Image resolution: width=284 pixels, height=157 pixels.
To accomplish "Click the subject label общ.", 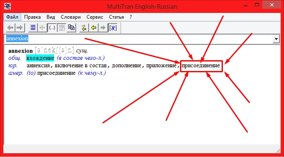I will (15, 58).
